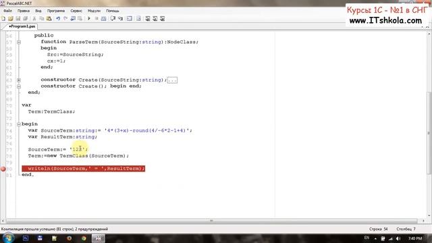This screenshot has width=432, height=243.
Task: Click the scroll-up arrow of the editor
Action: [429, 34]
